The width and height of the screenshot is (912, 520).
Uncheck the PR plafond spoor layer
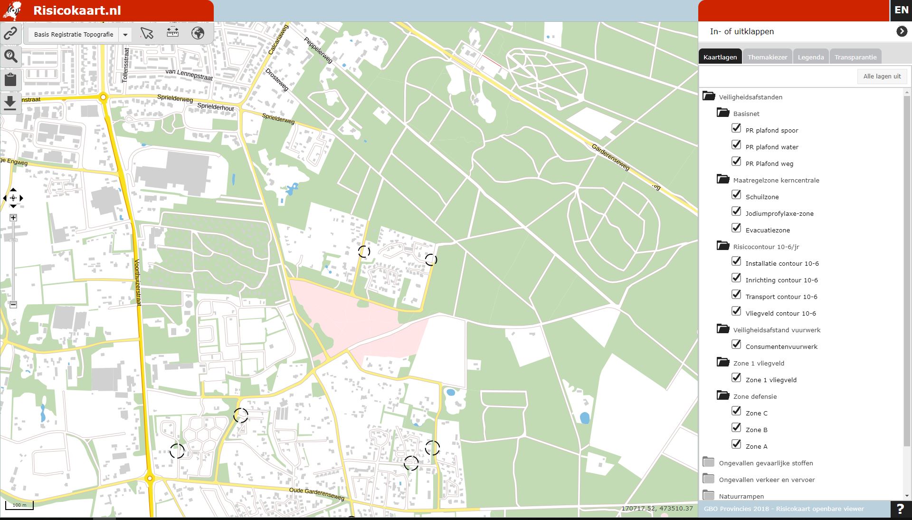[737, 128]
